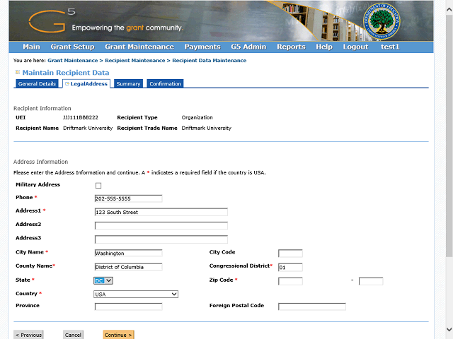Click the test1 user item in navigation
The width and height of the screenshot is (453, 339).
(390, 47)
